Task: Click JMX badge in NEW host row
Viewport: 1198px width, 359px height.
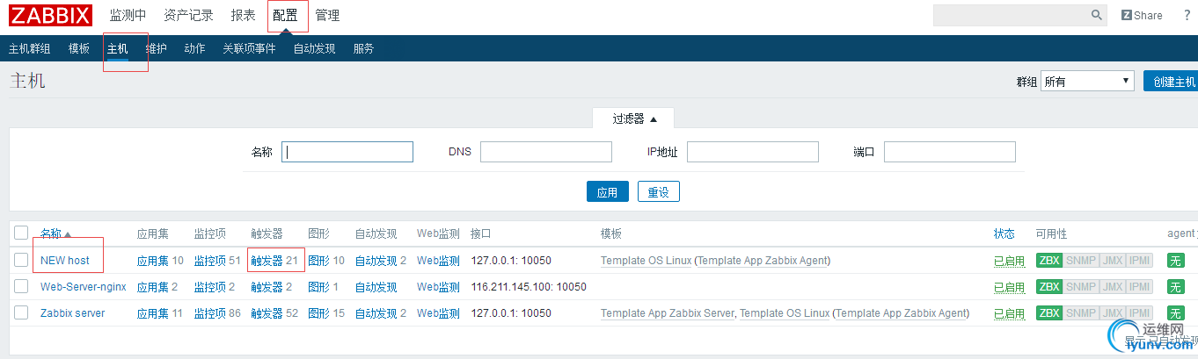Action: tap(1112, 261)
